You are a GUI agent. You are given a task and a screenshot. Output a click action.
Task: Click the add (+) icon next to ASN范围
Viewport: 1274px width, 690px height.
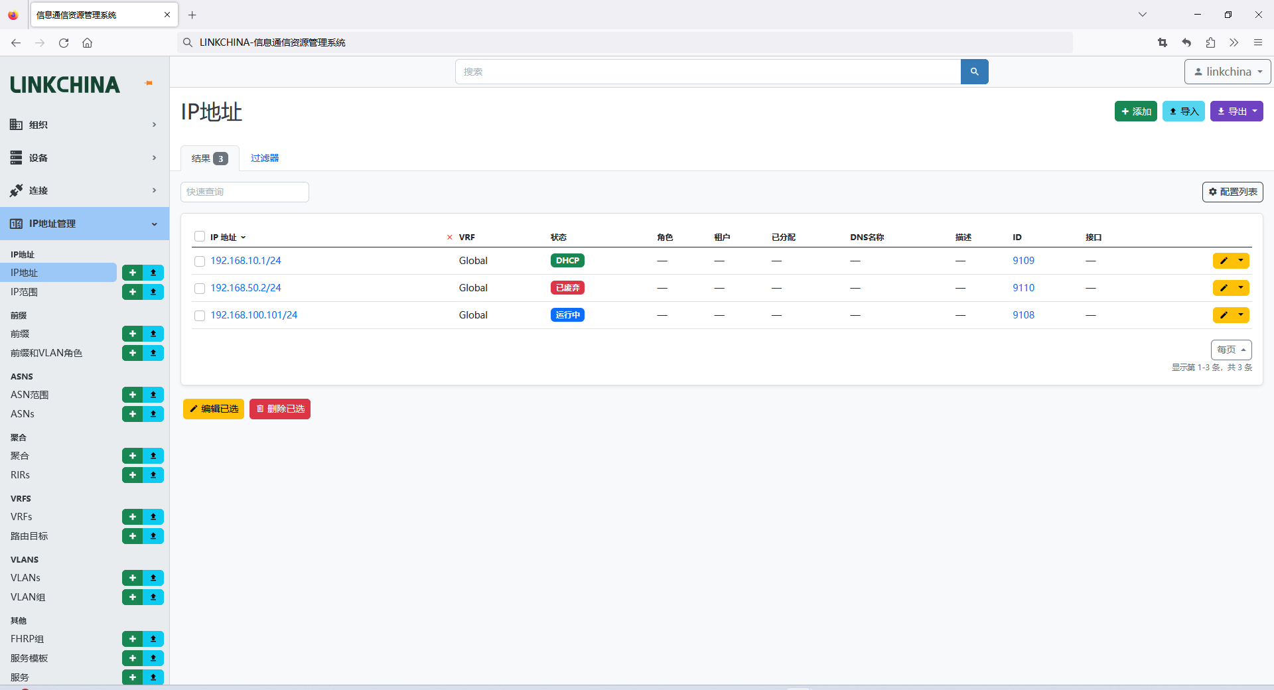pos(133,395)
